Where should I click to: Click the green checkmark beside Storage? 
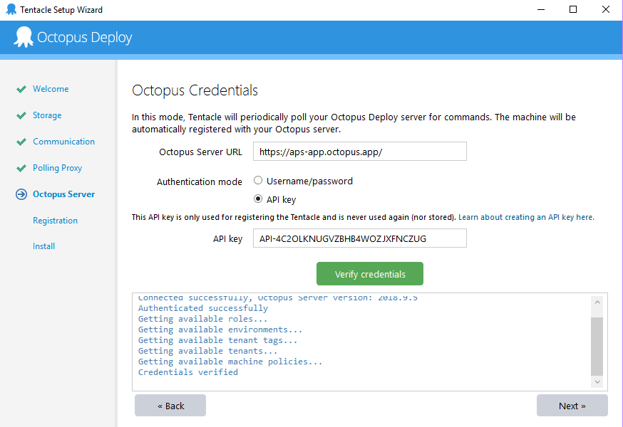pos(21,115)
